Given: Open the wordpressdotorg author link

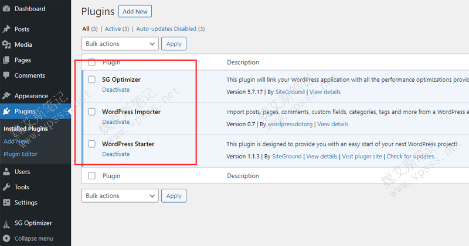Looking at the screenshot, I should (x=290, y=124).
